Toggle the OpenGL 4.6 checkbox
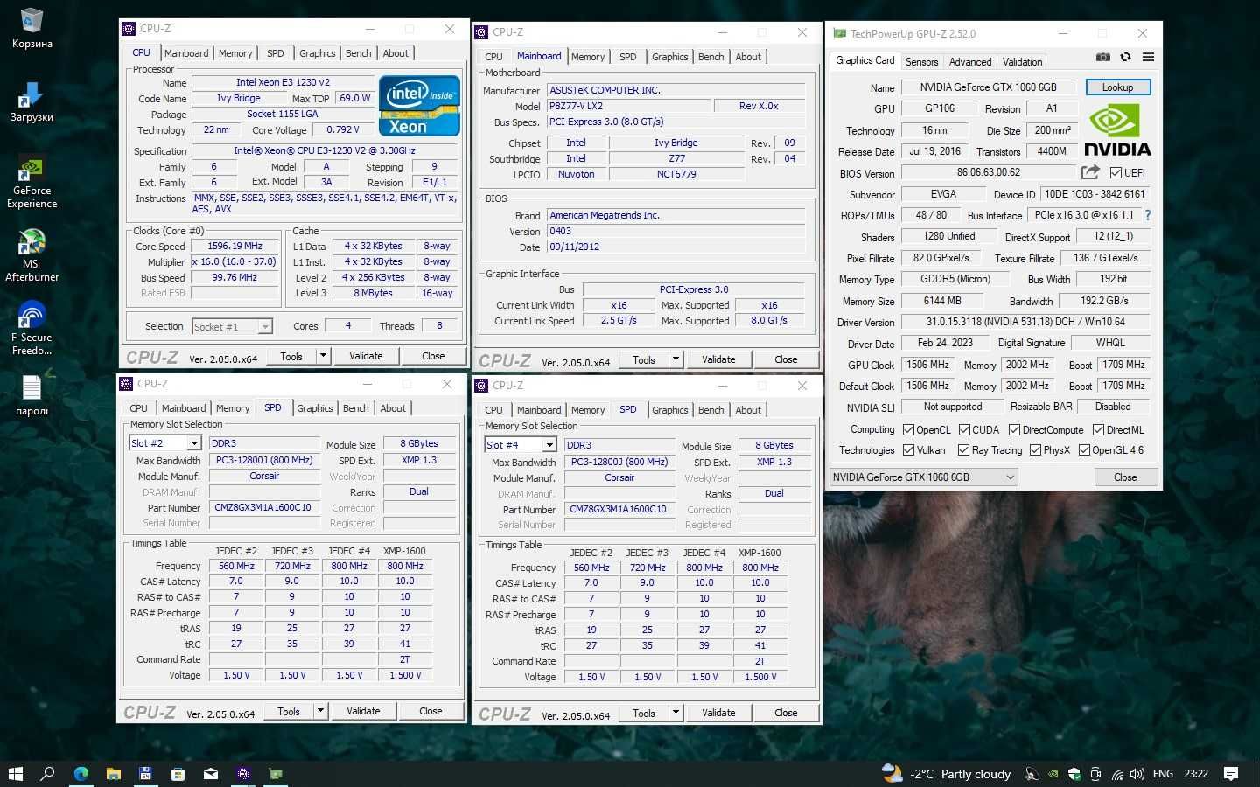Screen dimensions: 1260x787 1084,450
